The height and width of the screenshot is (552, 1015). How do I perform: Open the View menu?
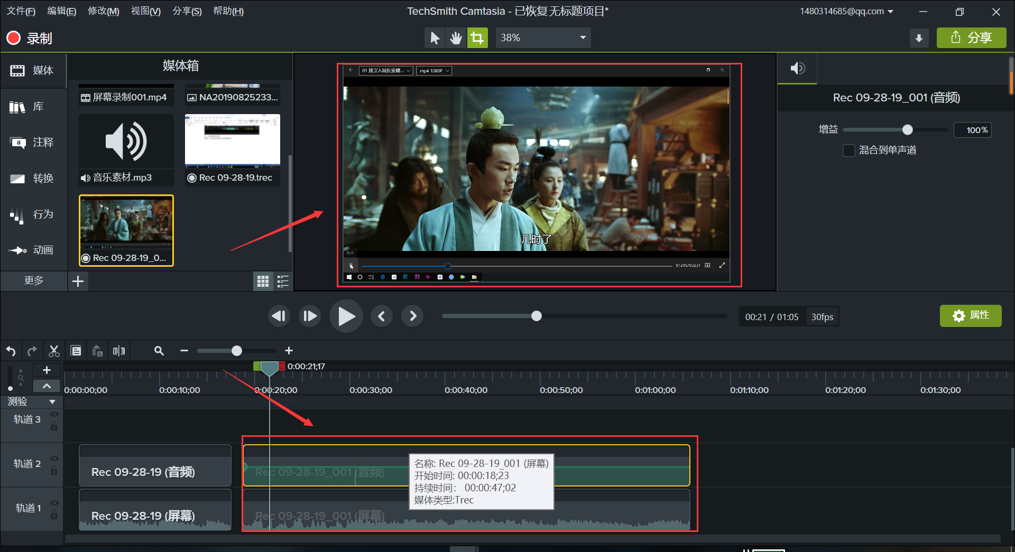click(x=145, y=11)
